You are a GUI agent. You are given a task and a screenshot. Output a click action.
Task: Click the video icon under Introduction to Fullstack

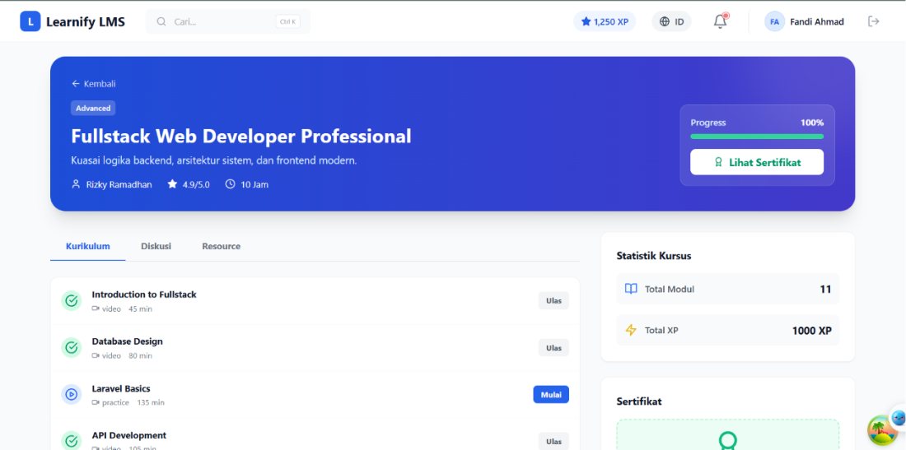[x=96, y=309]
